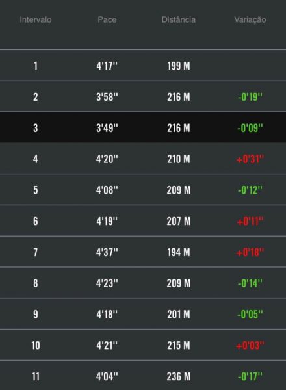Screen dimensions: 286x390
Task: Open interval 1 row with 4'17'' pace
Action: tap(143, 66)
